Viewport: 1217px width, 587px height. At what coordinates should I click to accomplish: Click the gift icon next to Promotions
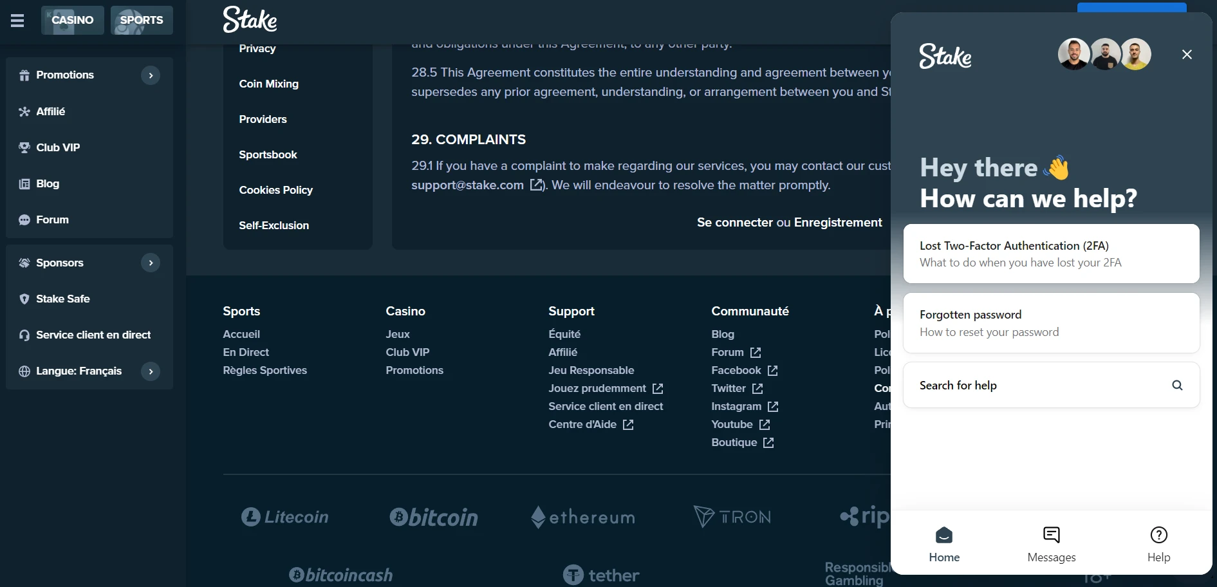coord(24,75)
